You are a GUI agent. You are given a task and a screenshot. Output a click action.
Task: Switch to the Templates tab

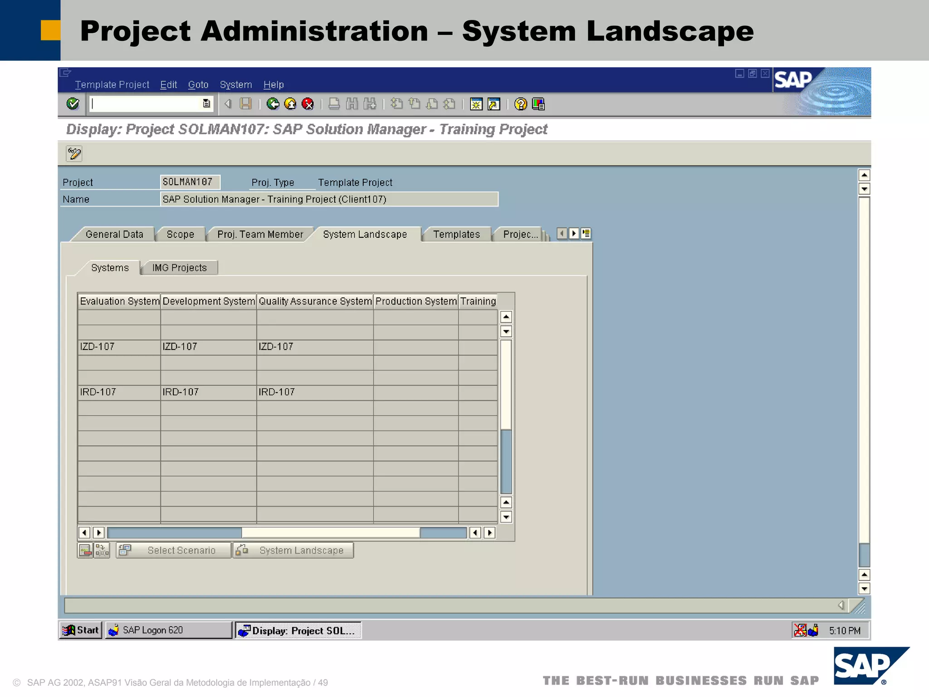tap(456, 234)
